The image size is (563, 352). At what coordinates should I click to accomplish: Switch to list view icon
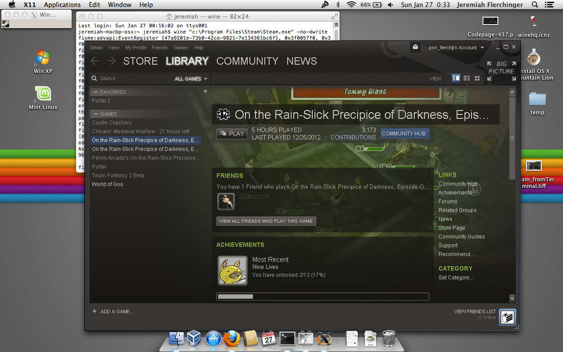pyautogui.click(x=467, y=78)
